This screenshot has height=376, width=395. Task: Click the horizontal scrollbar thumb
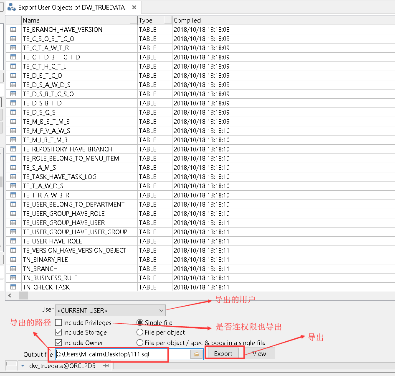(23, 295)
